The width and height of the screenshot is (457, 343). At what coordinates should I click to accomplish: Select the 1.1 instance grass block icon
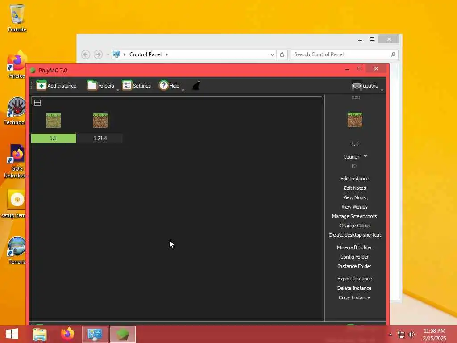pyautogui.click(x=54, y=121)
